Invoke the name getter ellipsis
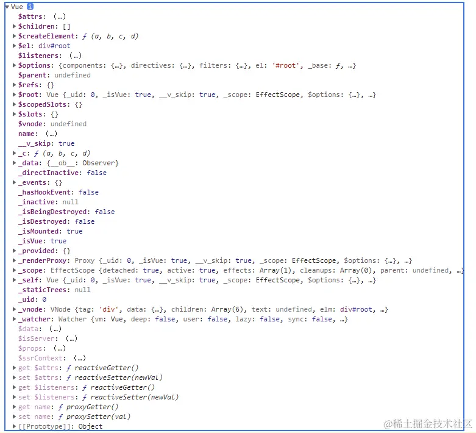Screen dimensions: 476x433 coord(51,134)
